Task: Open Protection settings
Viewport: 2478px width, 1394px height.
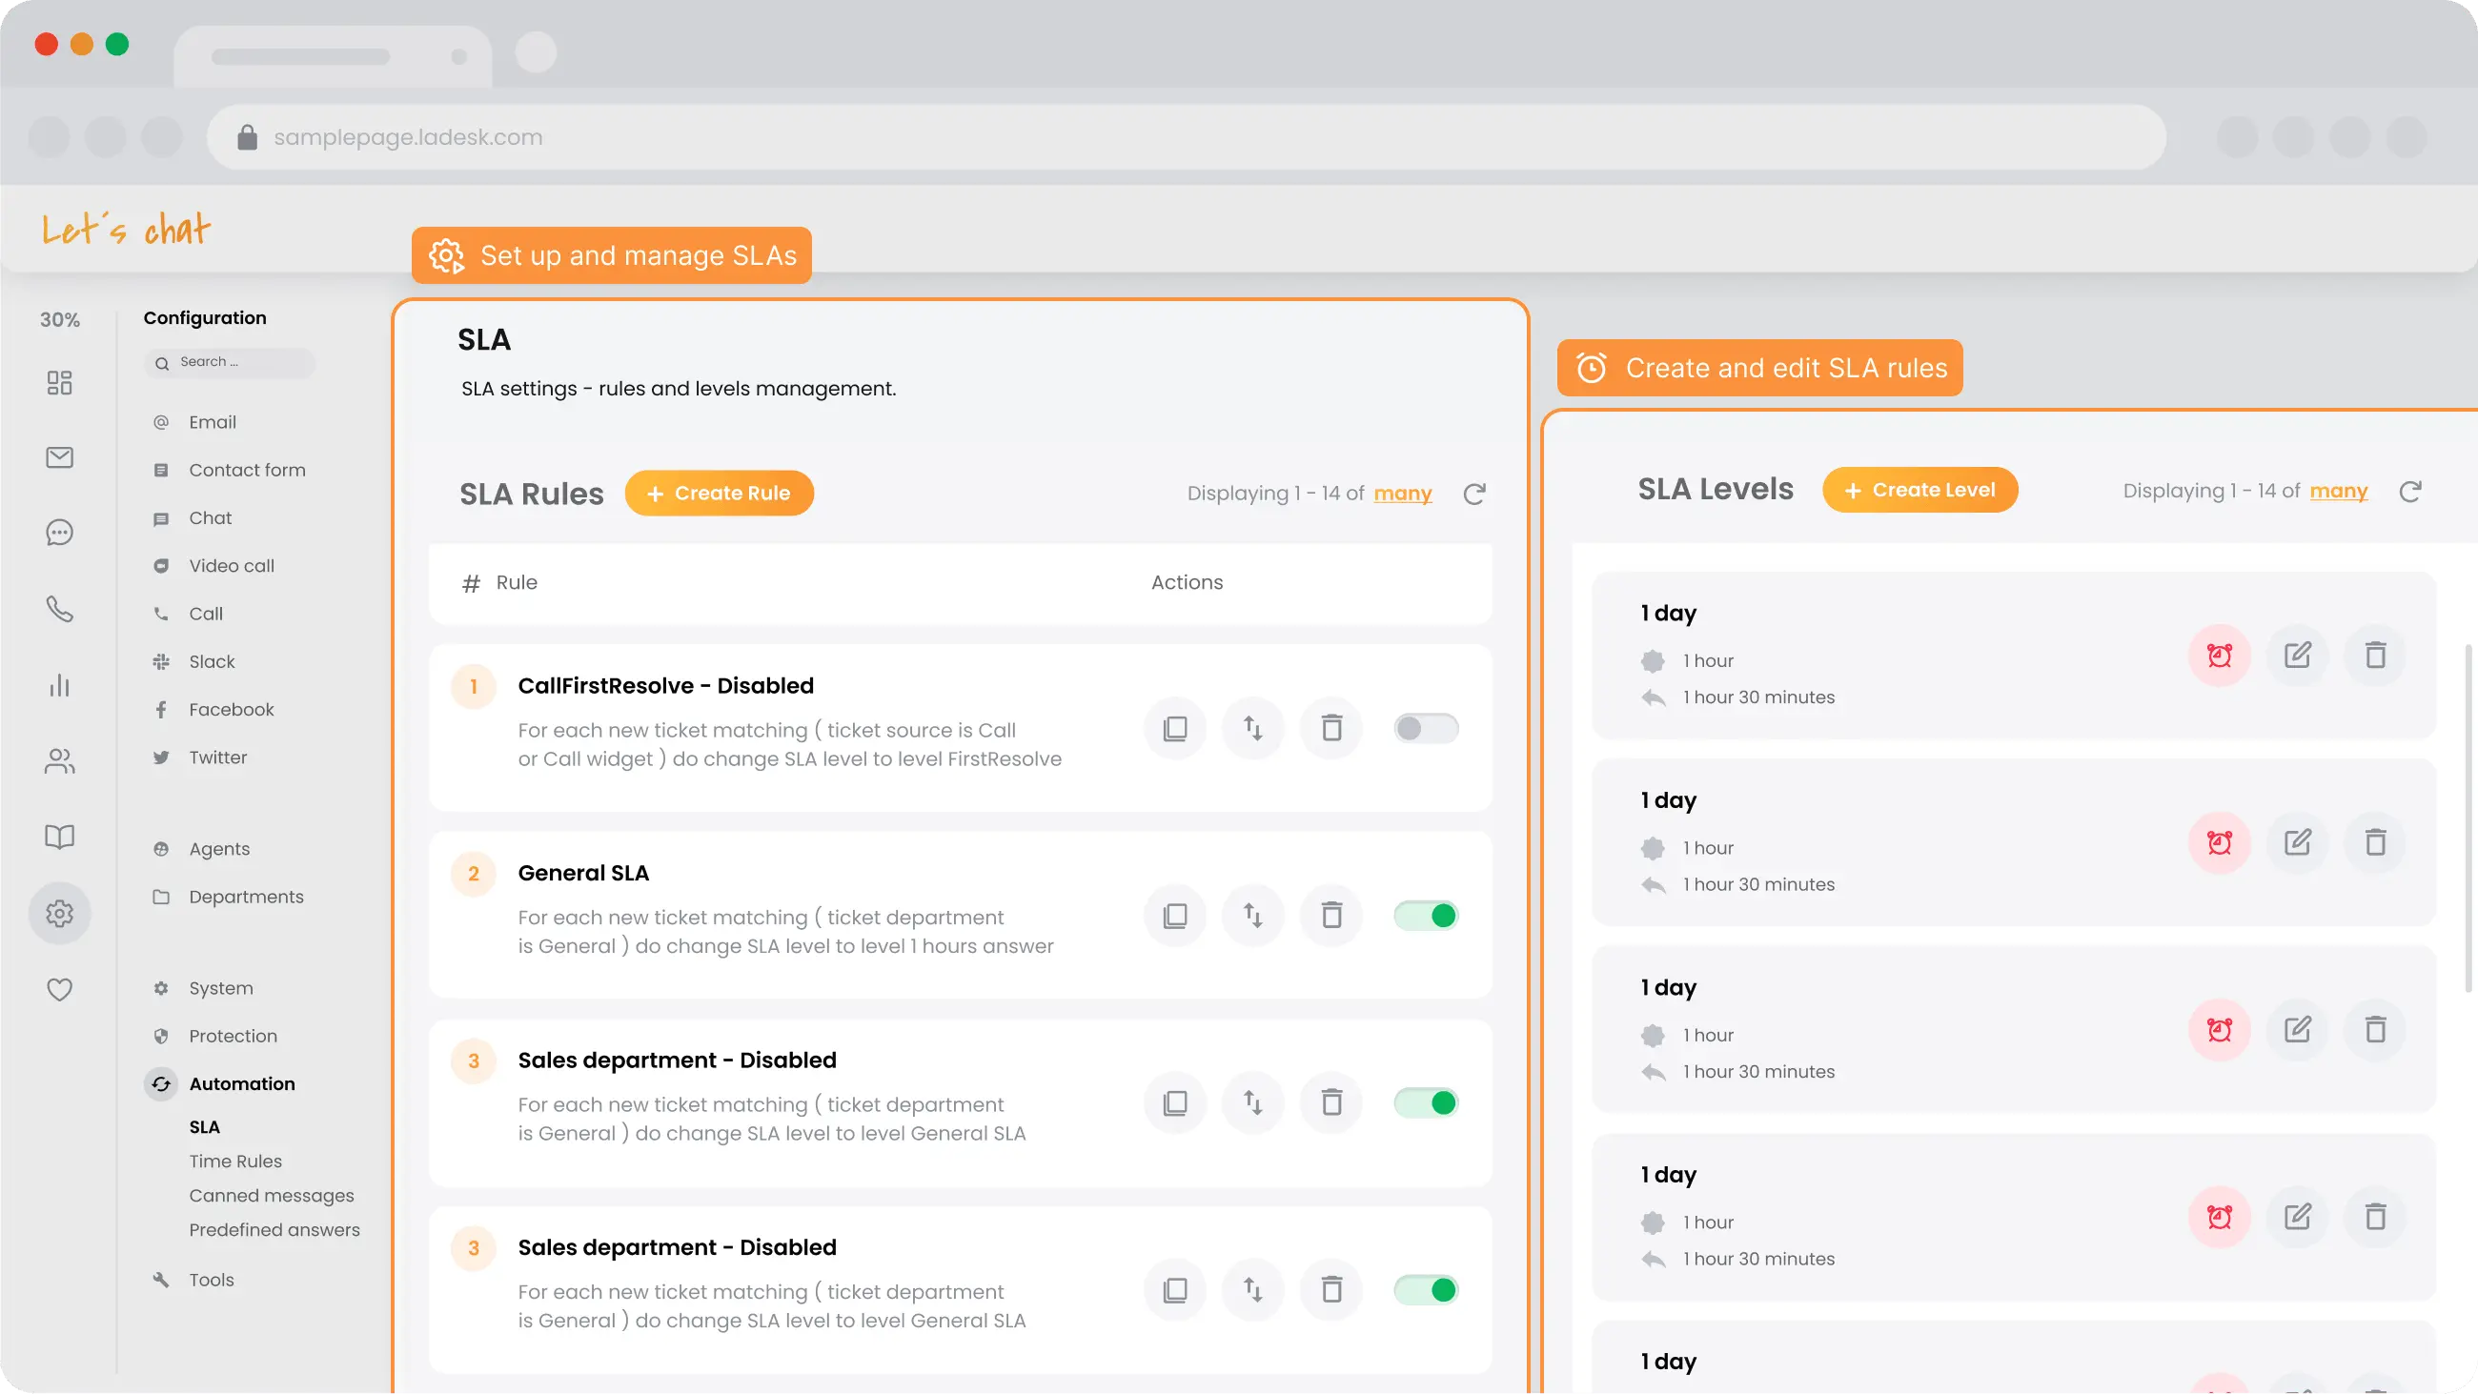Action: pos(214,1037)
